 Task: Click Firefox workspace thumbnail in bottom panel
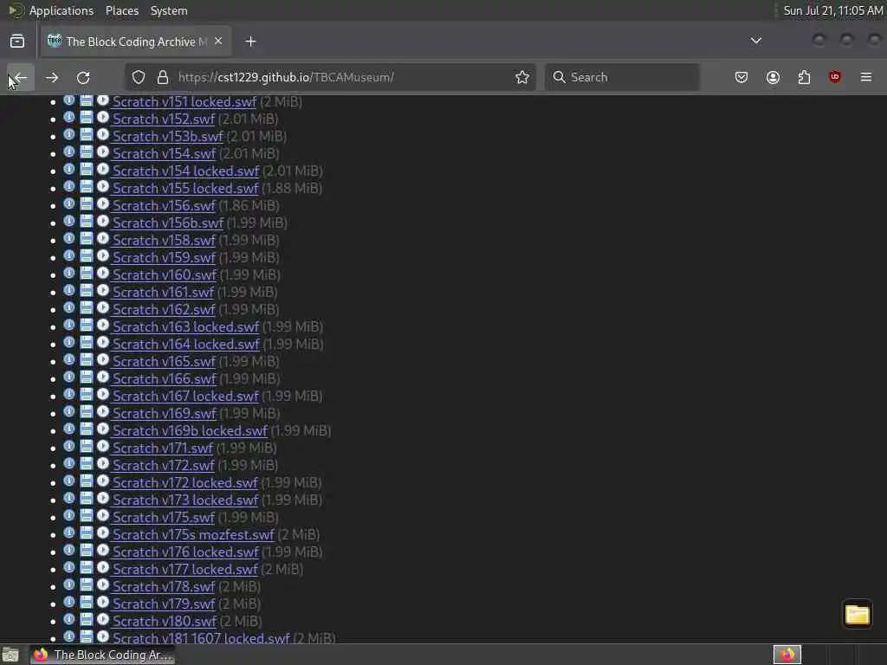pos(787,655)
